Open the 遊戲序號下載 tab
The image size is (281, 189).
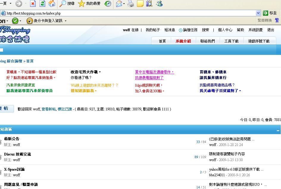[259, 41]
